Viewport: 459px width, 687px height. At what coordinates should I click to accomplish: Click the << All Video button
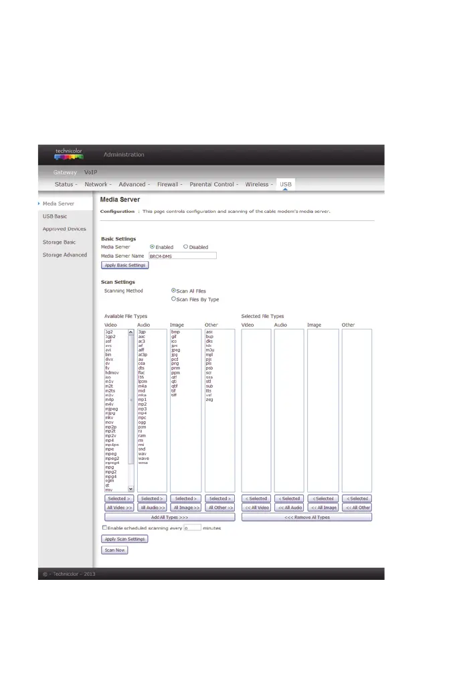tap(256, 508)
